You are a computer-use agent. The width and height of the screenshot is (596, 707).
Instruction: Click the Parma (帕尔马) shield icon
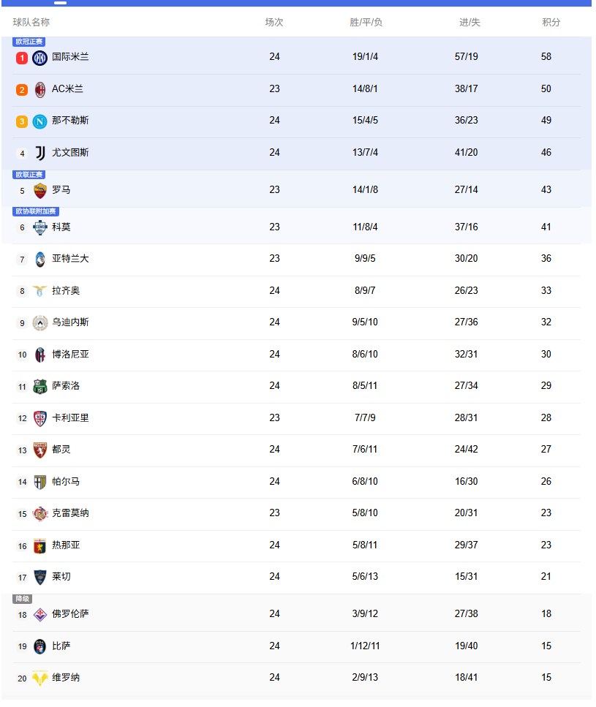pyautogui.click(x=40, y=482)
